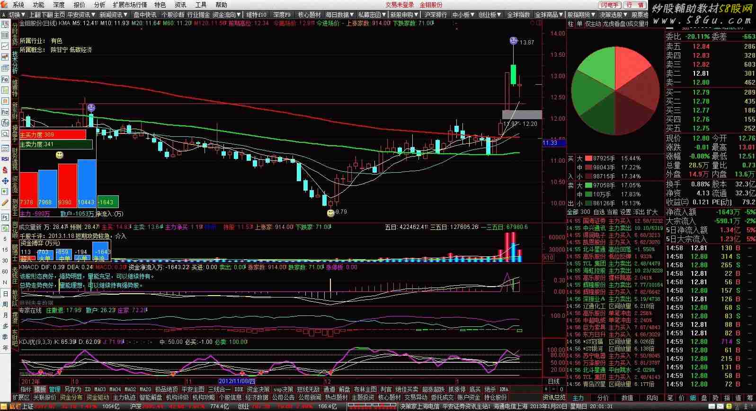
Task: Click the F10 icon in left sidebar
Action: [5, 79]
